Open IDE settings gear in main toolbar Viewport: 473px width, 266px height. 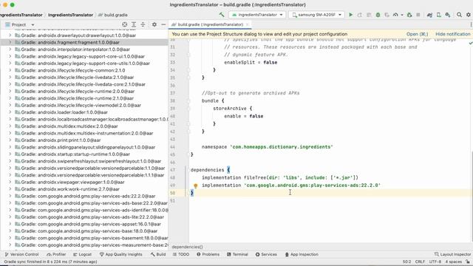(468, 15)
